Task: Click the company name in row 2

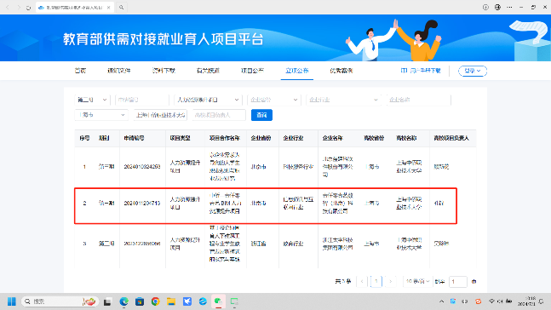Action: point(338,204)
